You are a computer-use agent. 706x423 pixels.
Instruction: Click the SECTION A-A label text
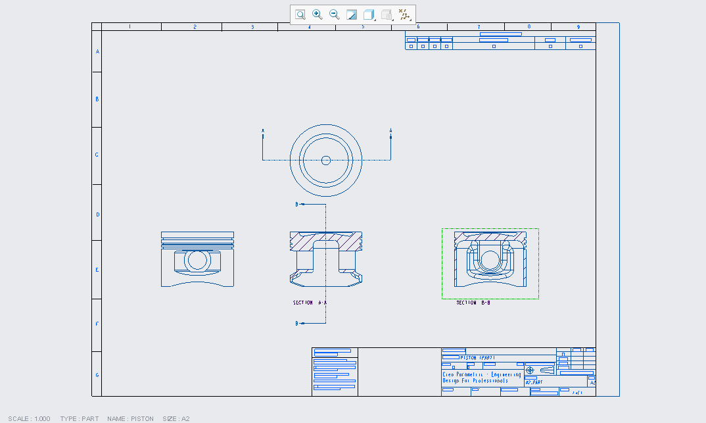tap(310, 303)
